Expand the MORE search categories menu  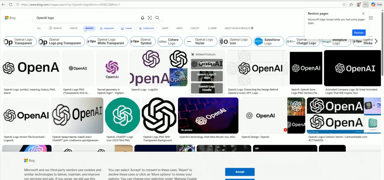click(212, 28)
